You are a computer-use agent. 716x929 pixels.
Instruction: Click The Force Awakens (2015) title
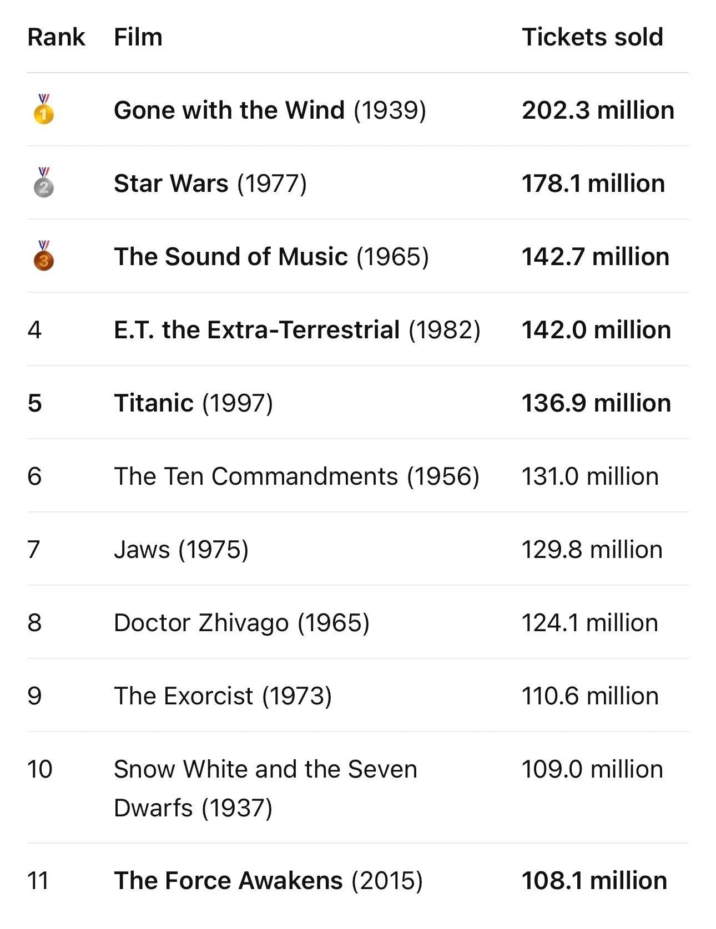(268, 880)
